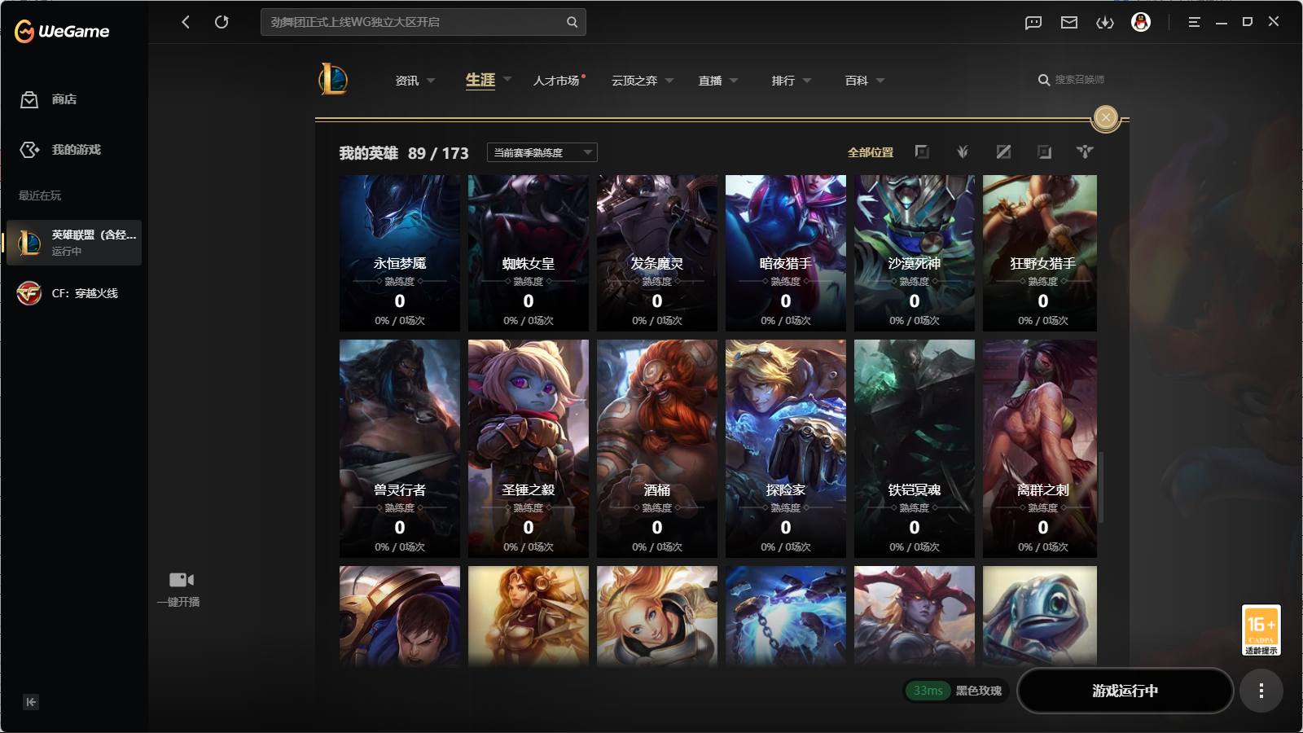Open the 16+ age rating notice
This screenshot has height=733, width=1303.
click(1261, 630)
